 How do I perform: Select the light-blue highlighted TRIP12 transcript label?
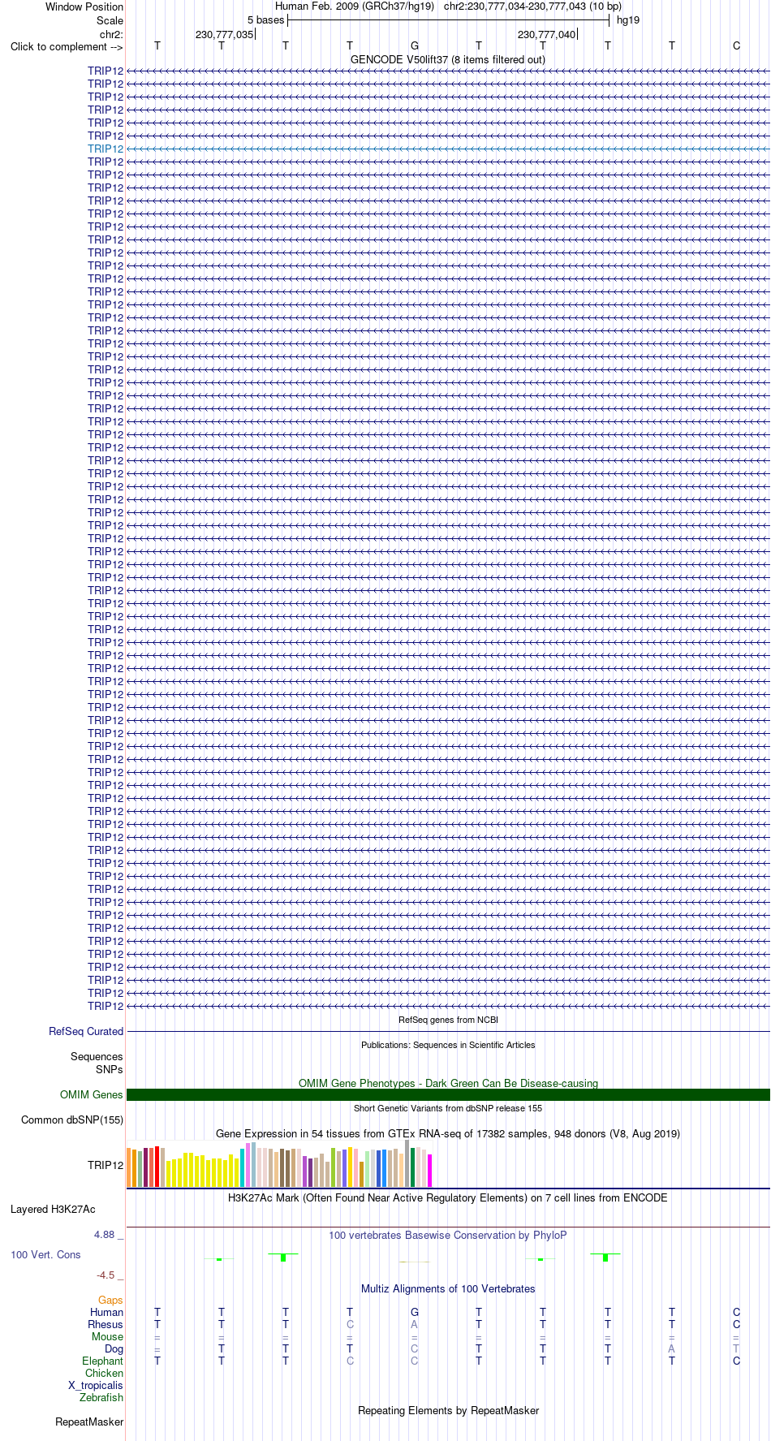106,149
